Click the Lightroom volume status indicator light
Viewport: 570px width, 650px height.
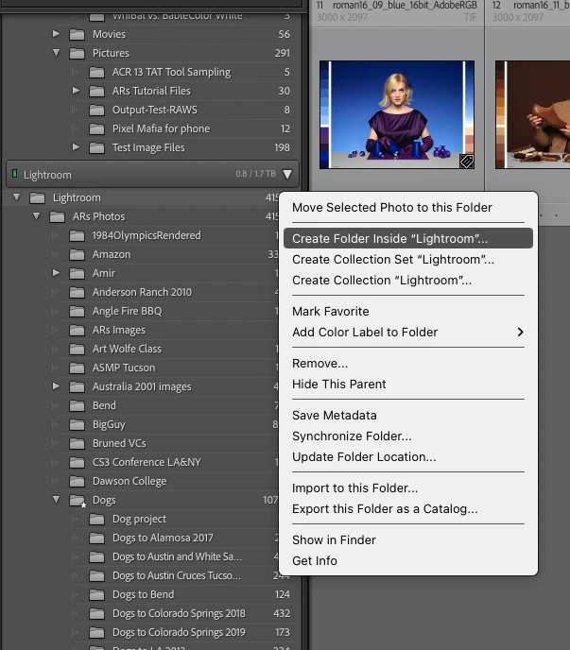pos(15,174)
